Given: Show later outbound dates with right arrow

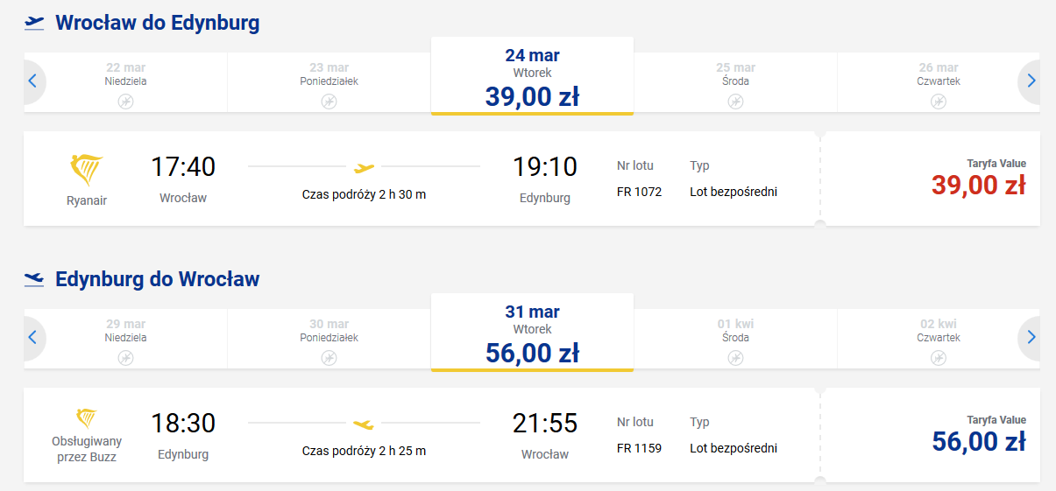Looking at the screenshot, I should coord(1031,81).
